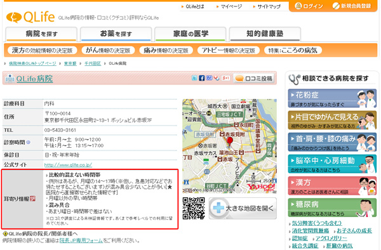Switch to the 病院を探す tab
The height and width of the screenshot is (250, 381).
(x=41, y=34)
